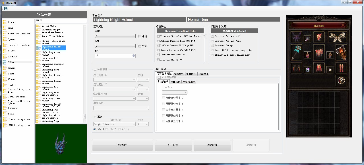Open the Swords category folder
Screen dimensions: 364x165
(9, 22)
